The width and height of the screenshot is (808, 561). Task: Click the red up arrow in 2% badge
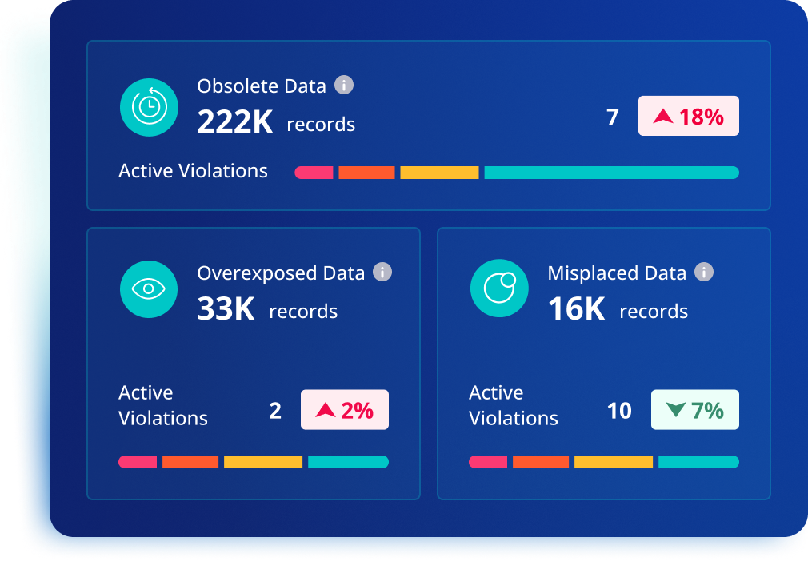[x=326, y=410]
